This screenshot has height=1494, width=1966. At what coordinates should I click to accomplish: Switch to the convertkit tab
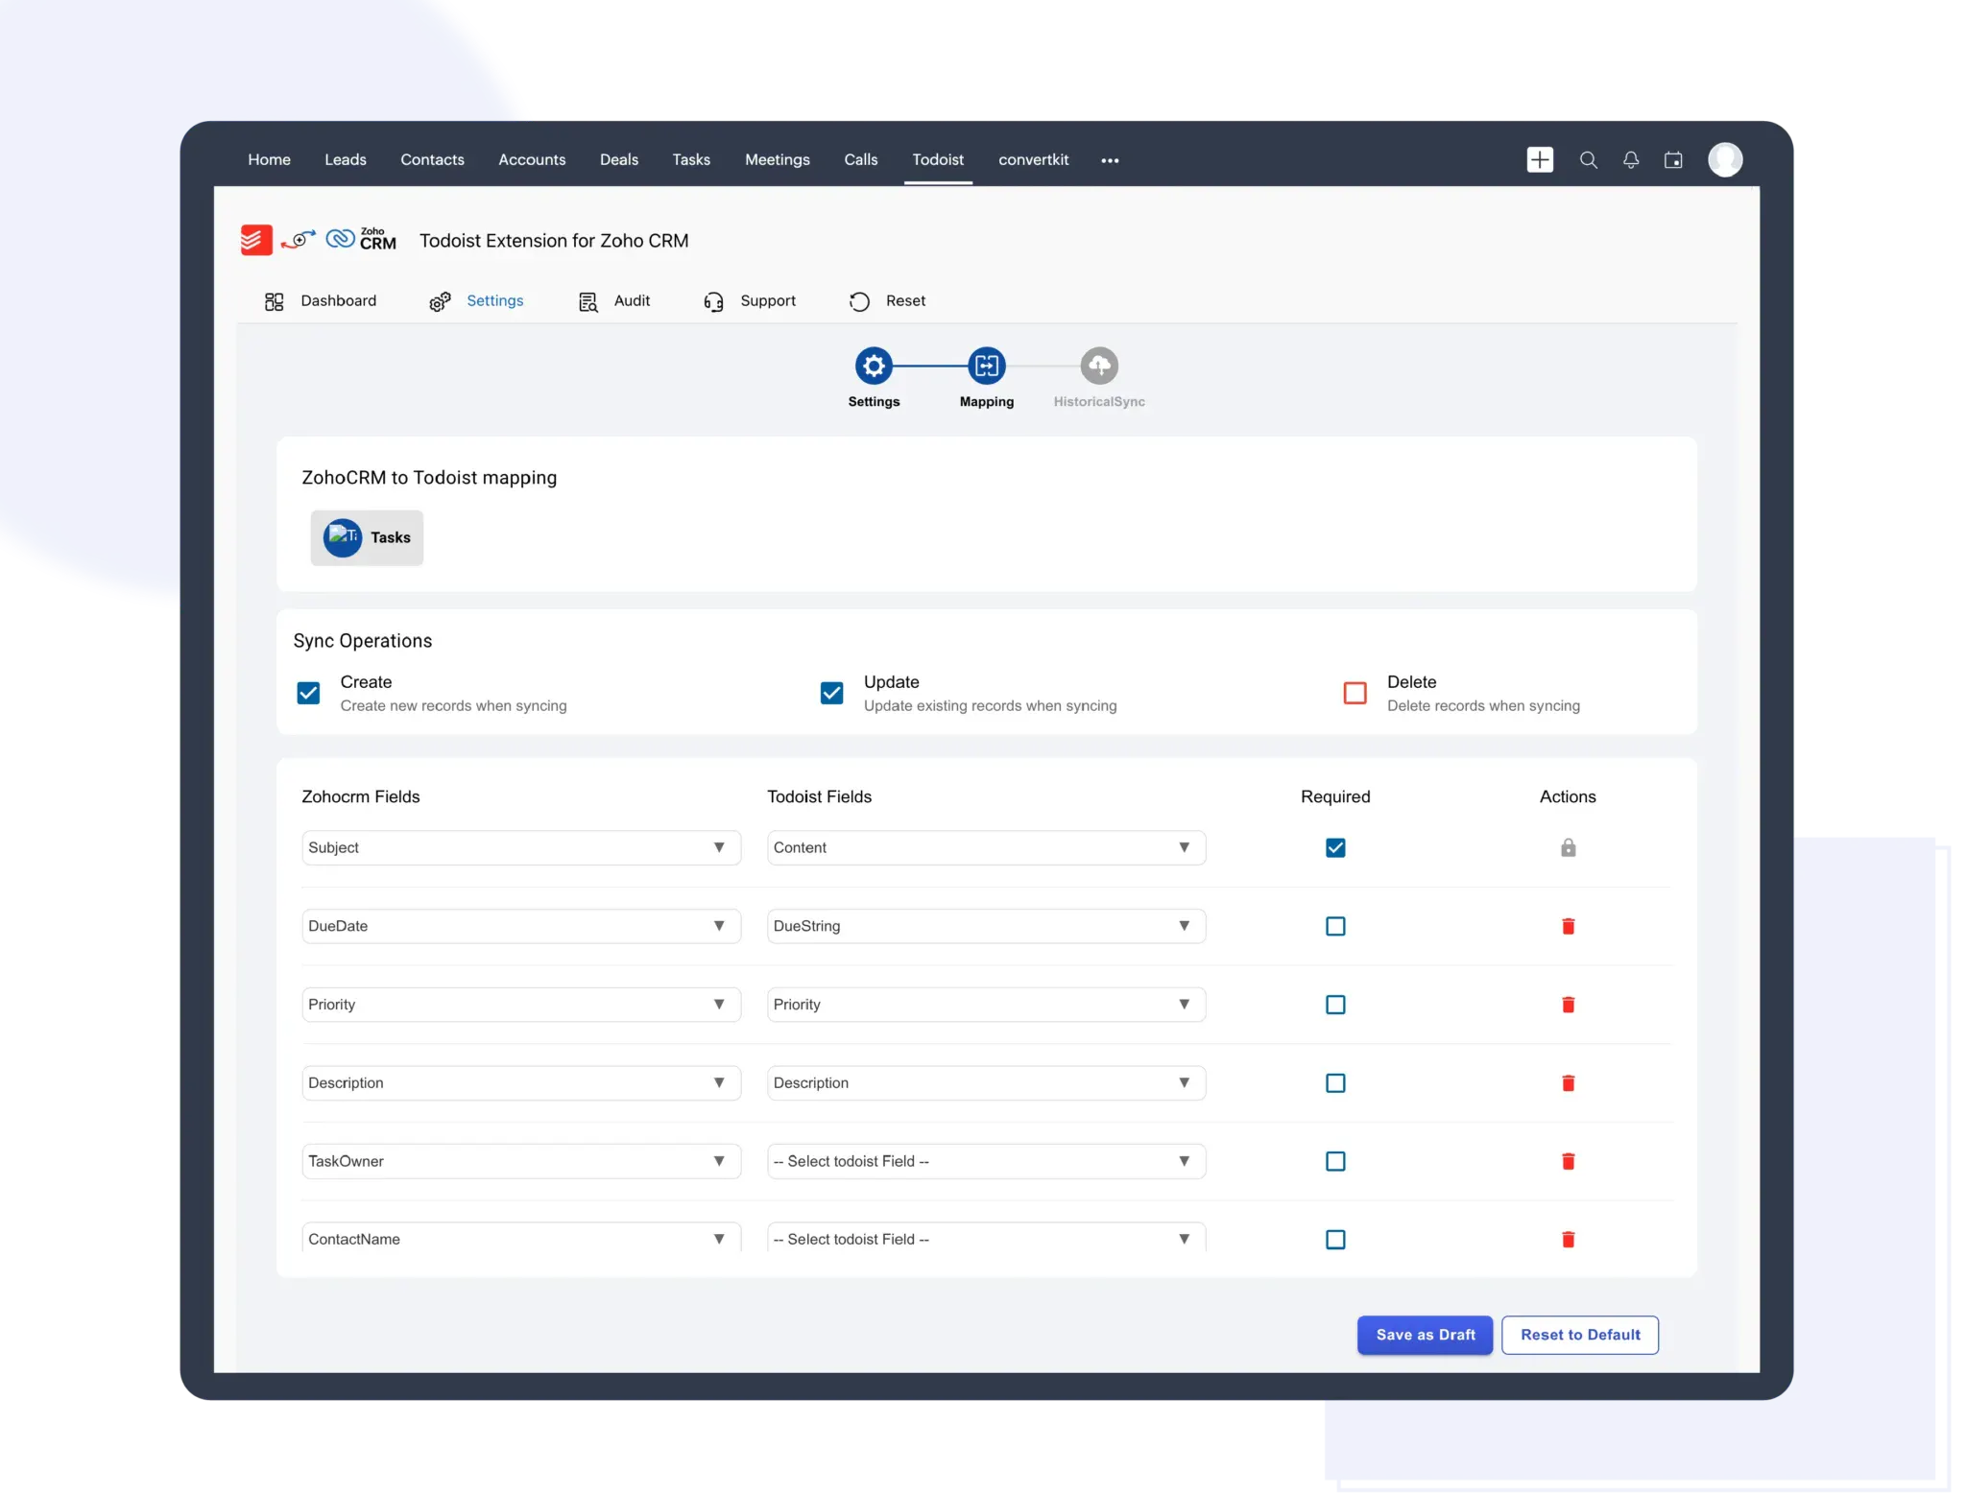tap(1034, 159)
